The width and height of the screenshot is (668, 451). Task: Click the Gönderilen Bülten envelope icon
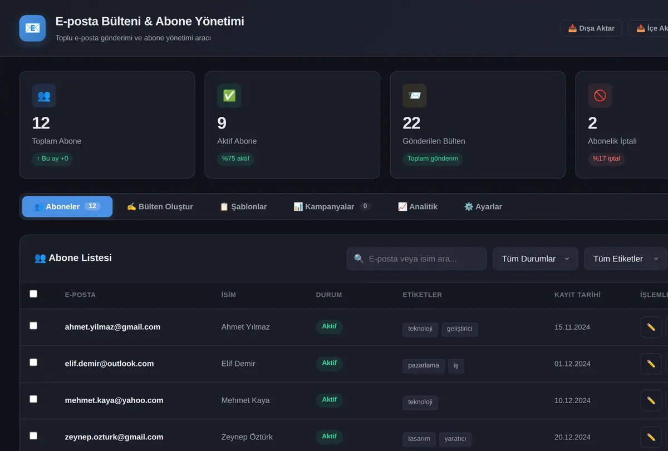coord(415,96)
